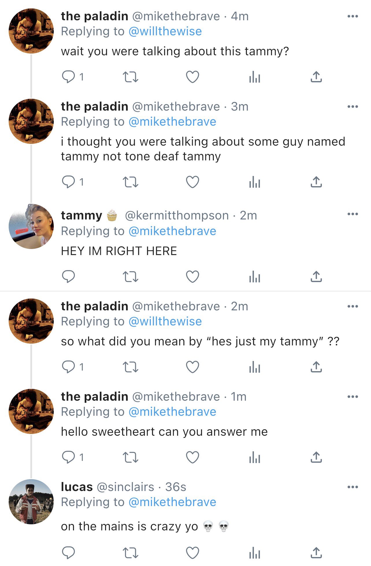Screen dimensions: 371x566
Task: Open more options for tammy's tweet
Action: click(353, 214)
